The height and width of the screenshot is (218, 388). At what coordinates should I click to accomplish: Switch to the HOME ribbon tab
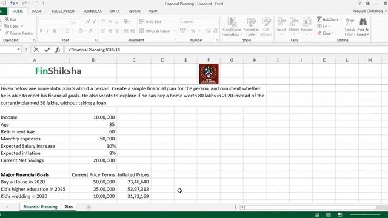pos(18,11)
